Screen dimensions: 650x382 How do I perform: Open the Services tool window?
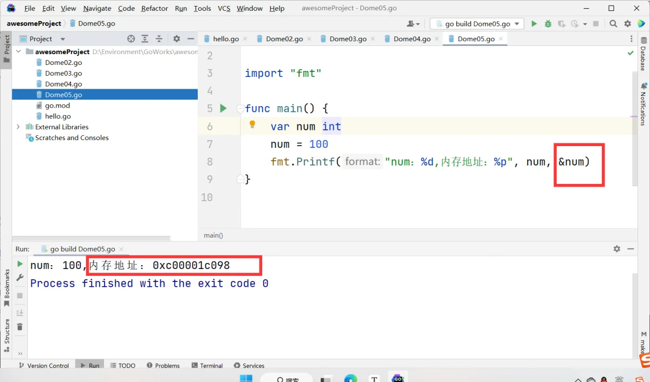tap(249, 366)
